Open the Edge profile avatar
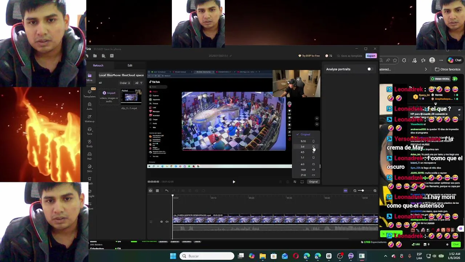465x262 pixels. pyautogui.click(x=432, y=60)
